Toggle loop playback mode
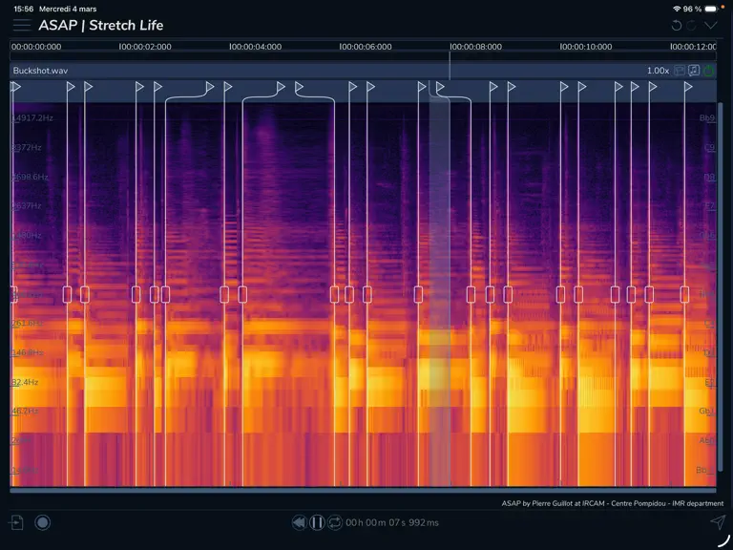This screenshot has height=550, width=733. click(335, 522)
